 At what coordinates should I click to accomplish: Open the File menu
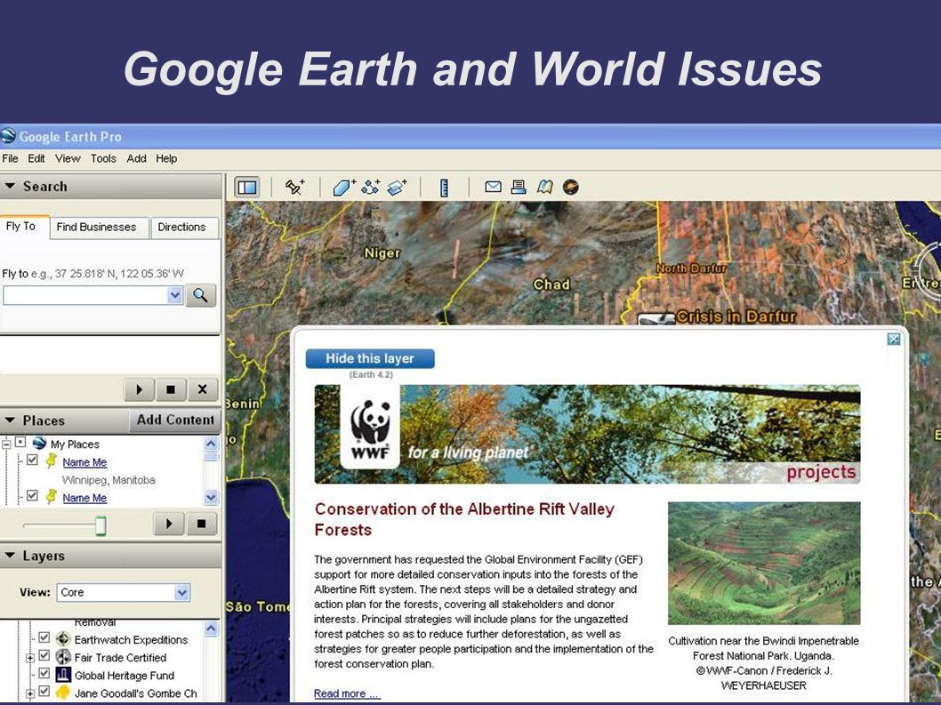tap(10, 158)
